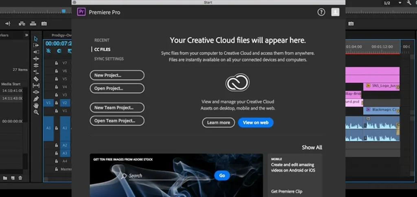Click the Media Start column header
The height and width of the screenshot is (197, 417).
coord(11,84)
